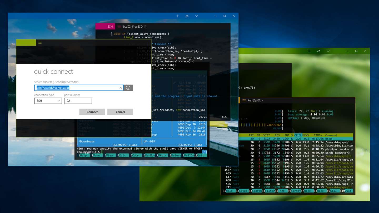Cancel the quick connect dialog
This screenshot has height=213, width=379.
(x=120, y=112)
